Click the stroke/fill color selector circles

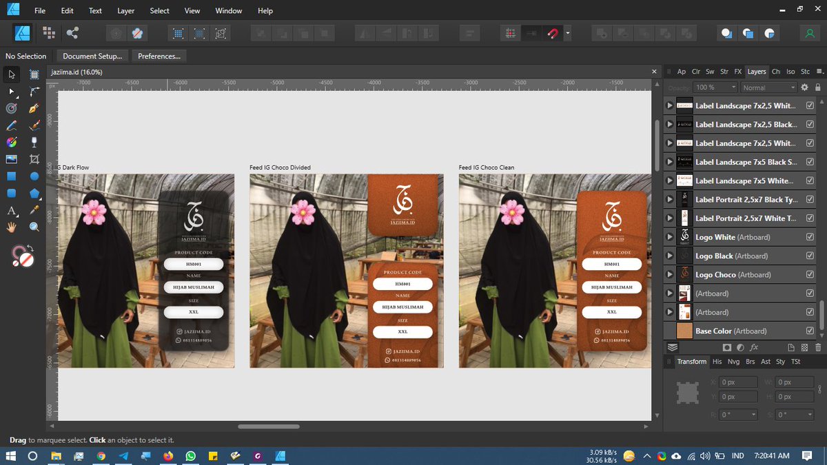23,256
